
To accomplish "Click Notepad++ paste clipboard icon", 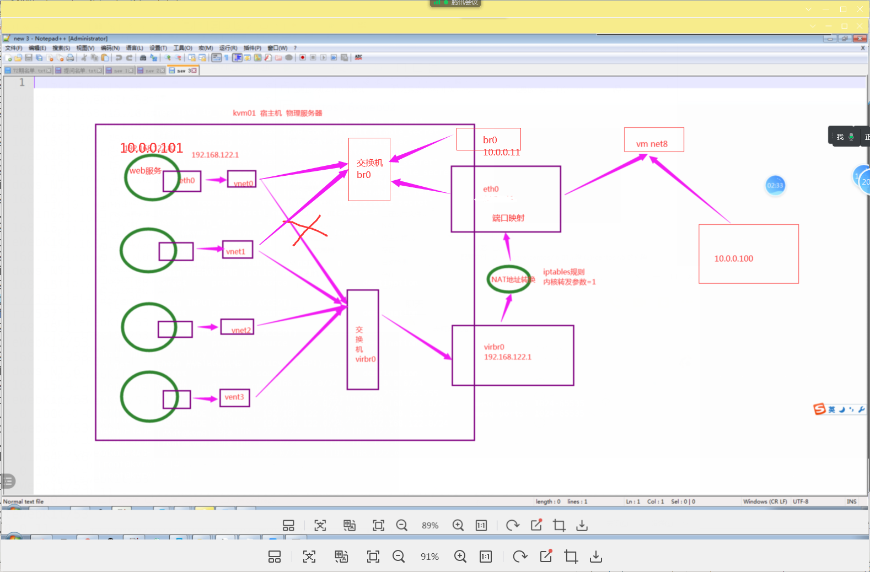I will (105, 57).
